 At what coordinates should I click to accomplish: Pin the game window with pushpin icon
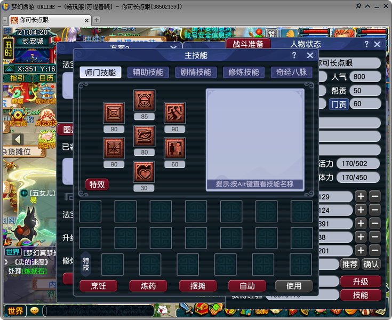coord(358,6)
